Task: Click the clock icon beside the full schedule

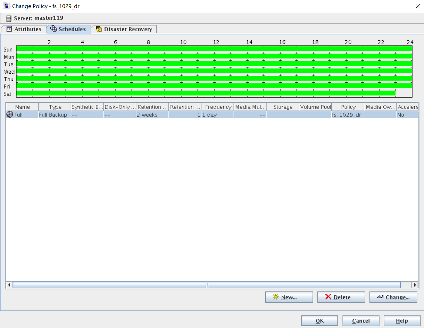Action: (10, 115)
